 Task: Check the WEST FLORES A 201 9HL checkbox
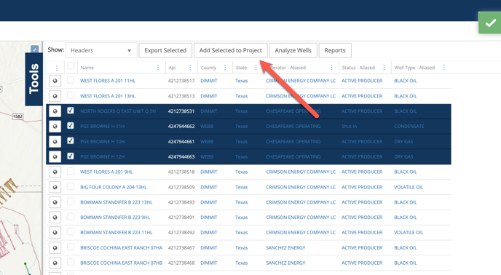click(x=71, y=171)
